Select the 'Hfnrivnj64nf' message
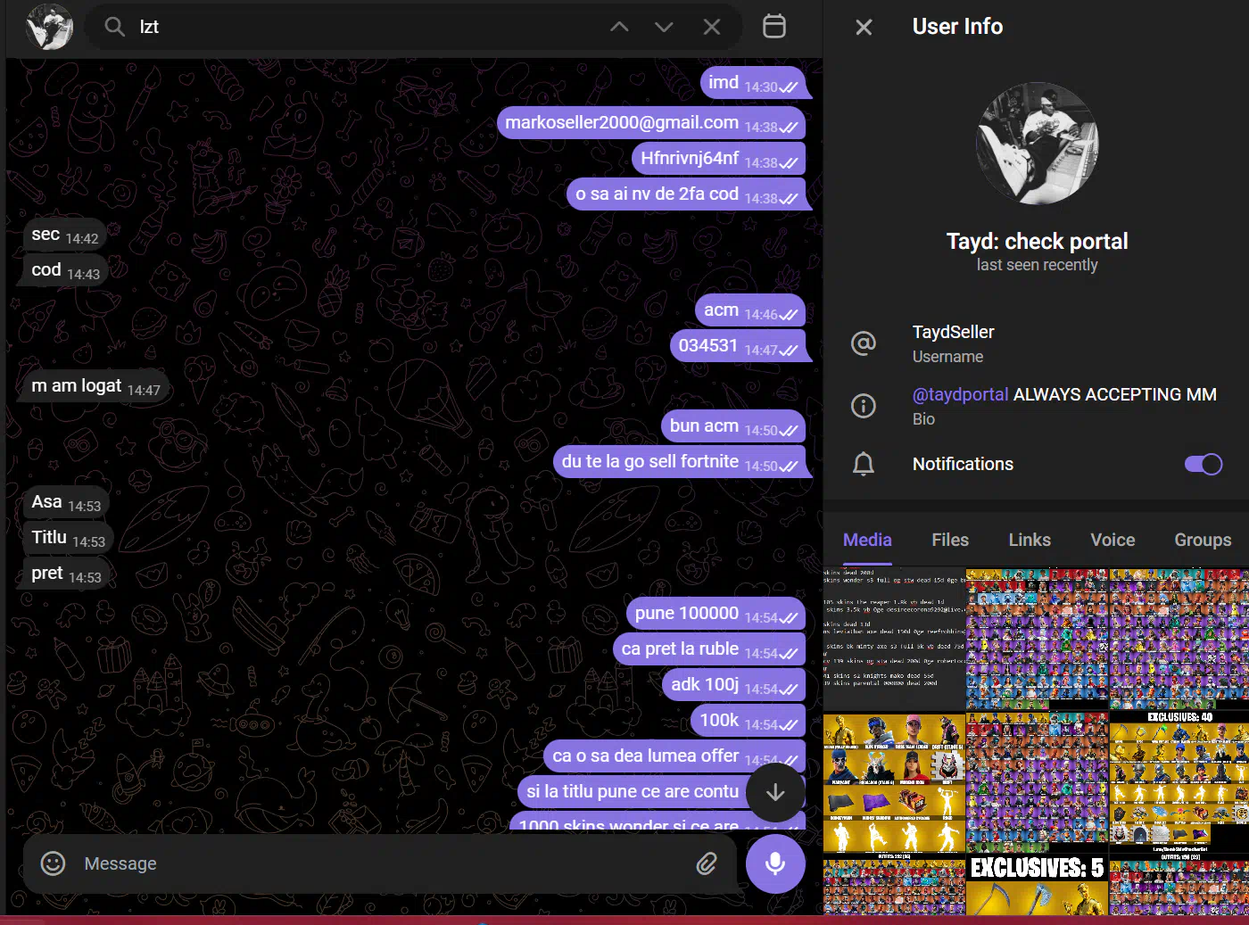The image size is (1249, 925). pyautogui.click(x=718, y=159)
